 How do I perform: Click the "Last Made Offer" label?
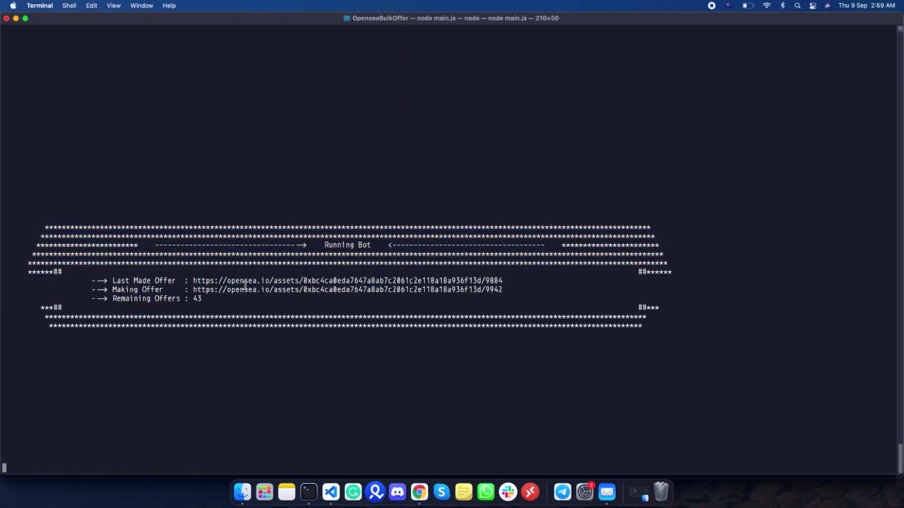pos(143,280)
